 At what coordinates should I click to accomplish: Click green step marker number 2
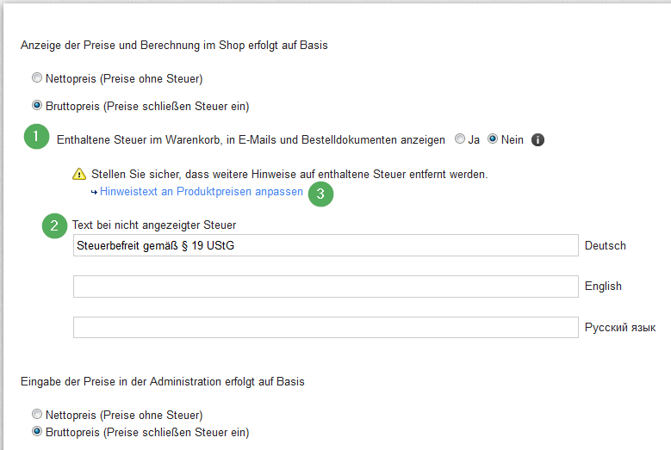(x=54, y=225)
